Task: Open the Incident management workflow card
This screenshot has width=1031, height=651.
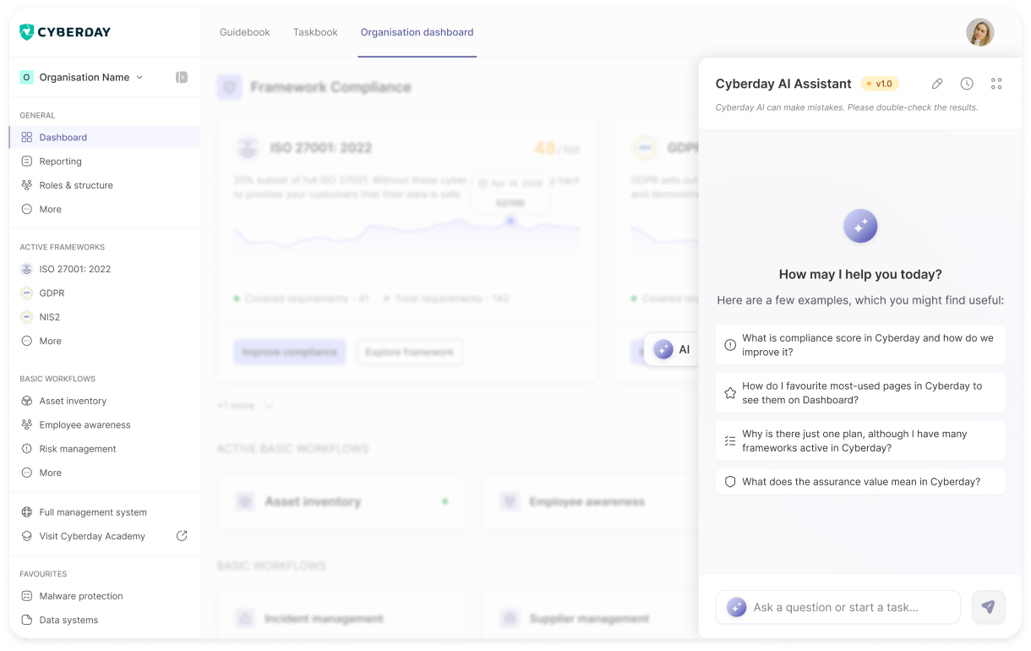Action: point(341,618)
